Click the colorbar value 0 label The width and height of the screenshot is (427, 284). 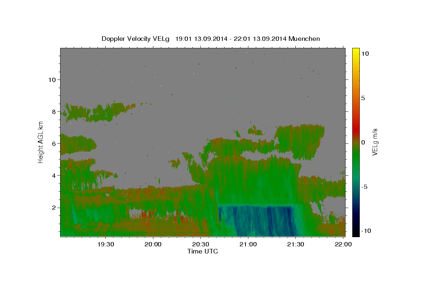tap(363, 142)
